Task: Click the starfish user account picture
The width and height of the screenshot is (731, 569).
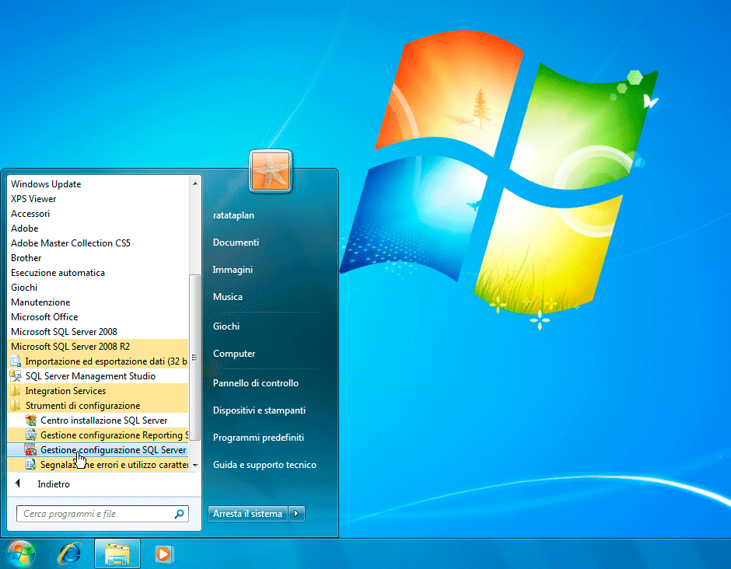Action: tap(271, 171)
